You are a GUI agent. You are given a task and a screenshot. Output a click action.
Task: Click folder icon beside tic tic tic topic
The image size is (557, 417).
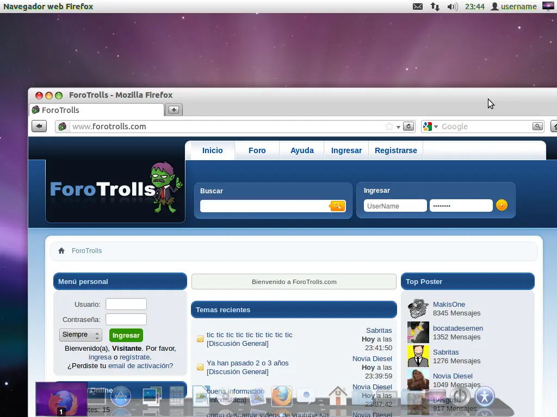(x=200, y=339)
